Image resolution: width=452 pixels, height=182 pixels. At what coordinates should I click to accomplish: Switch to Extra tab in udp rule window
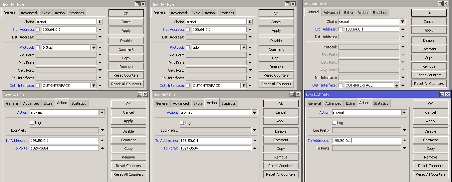[196, 13]
